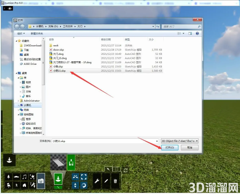Toggle the preview pane icon
Viewport: 240px width, 194px height.
click(x=190, y=33)
